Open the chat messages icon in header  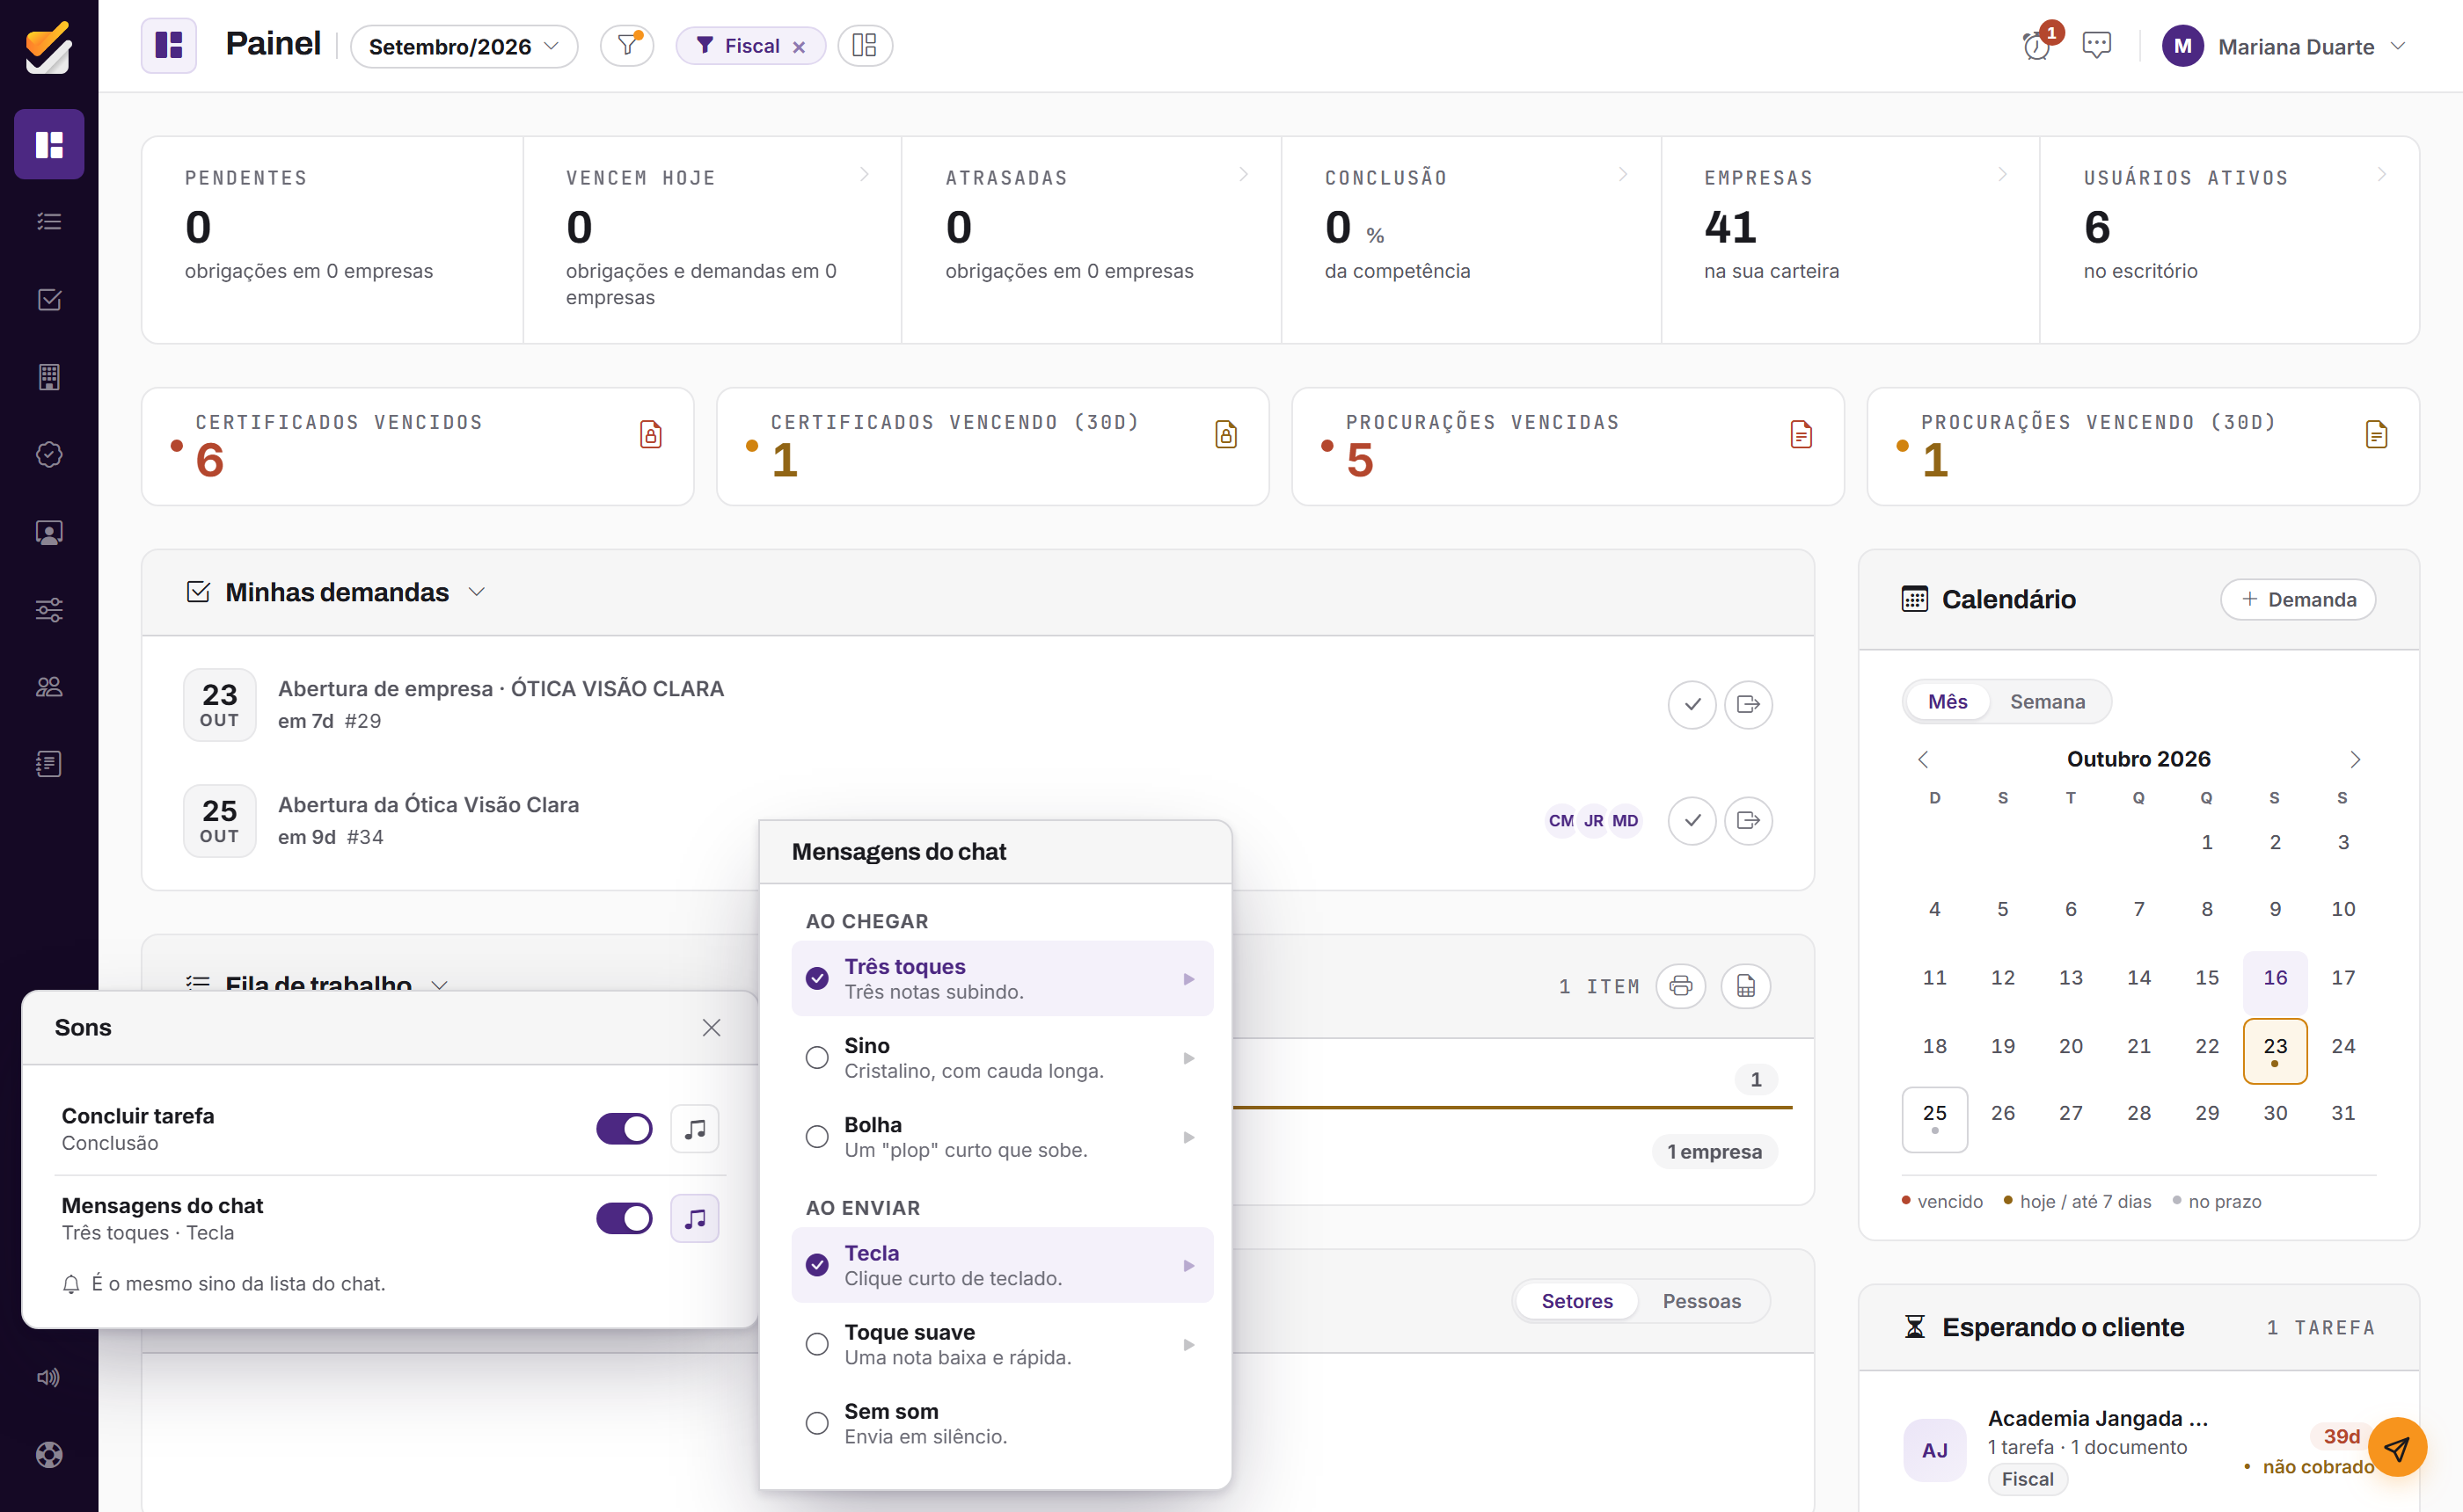coord(2096,46)
